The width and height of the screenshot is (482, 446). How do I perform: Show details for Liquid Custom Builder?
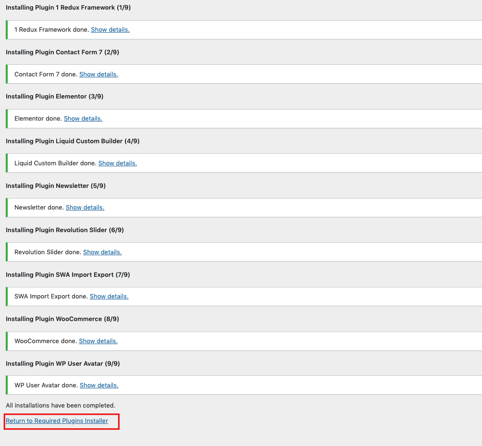(x=117, y=163)
